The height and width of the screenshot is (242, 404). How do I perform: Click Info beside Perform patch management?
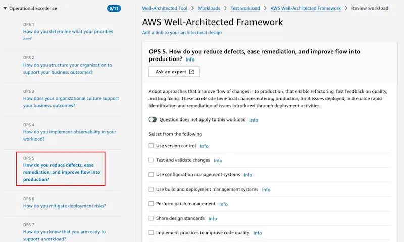point(223,204)
